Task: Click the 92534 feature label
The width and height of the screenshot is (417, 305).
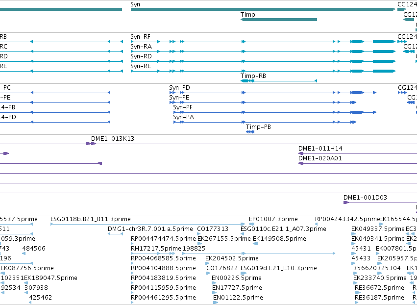Action: tap(11, 288)
